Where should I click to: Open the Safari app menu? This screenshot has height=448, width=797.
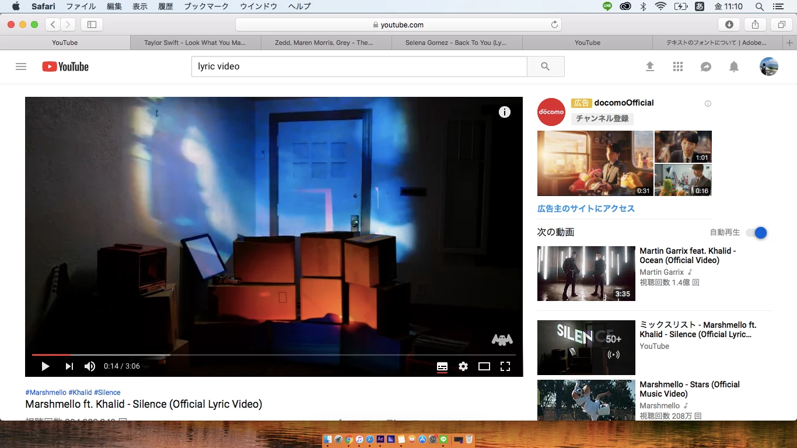(43, 6)
